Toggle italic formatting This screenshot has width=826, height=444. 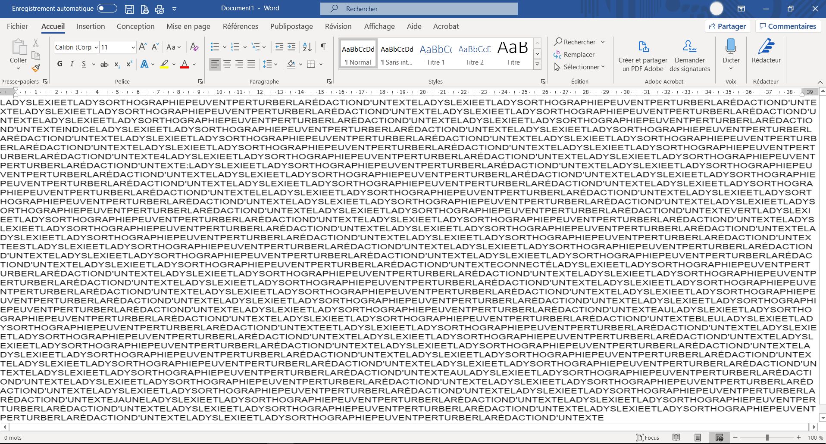coord(72,64)
